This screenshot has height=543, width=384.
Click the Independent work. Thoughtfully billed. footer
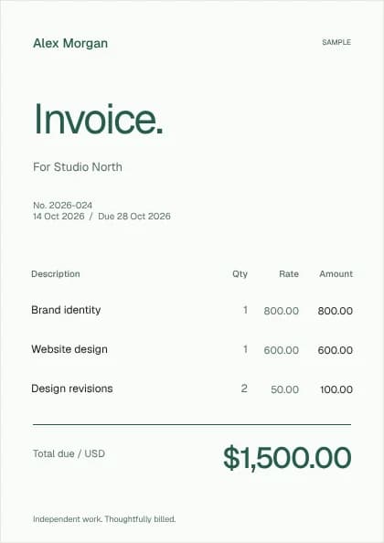point(104,519)
